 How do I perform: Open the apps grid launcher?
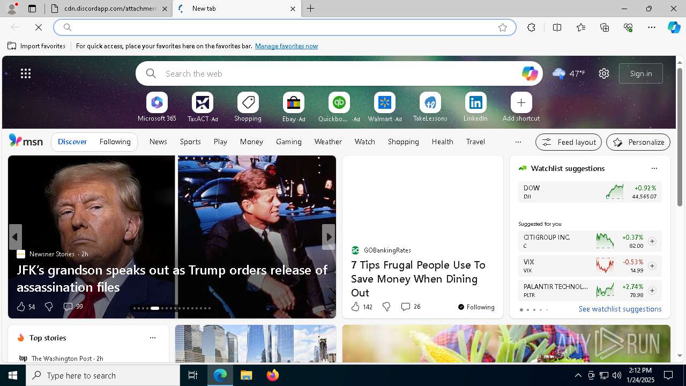point(26,73)
